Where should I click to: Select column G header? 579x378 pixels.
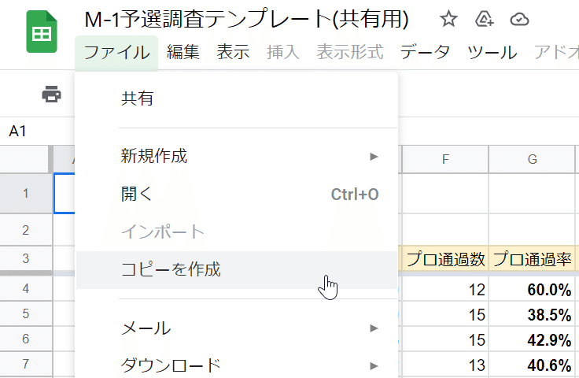[x=532, y=159]
